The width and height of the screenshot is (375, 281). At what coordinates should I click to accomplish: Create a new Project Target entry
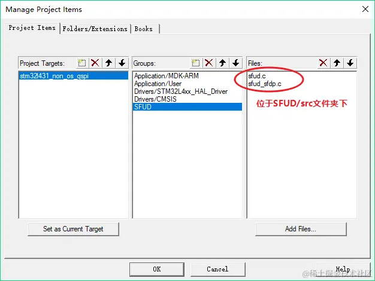(x=82, y=63)
